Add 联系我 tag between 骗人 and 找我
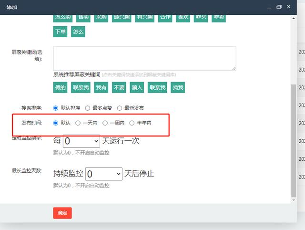The height and width of the screenshot is (230, 305). [x=157, y=87]
